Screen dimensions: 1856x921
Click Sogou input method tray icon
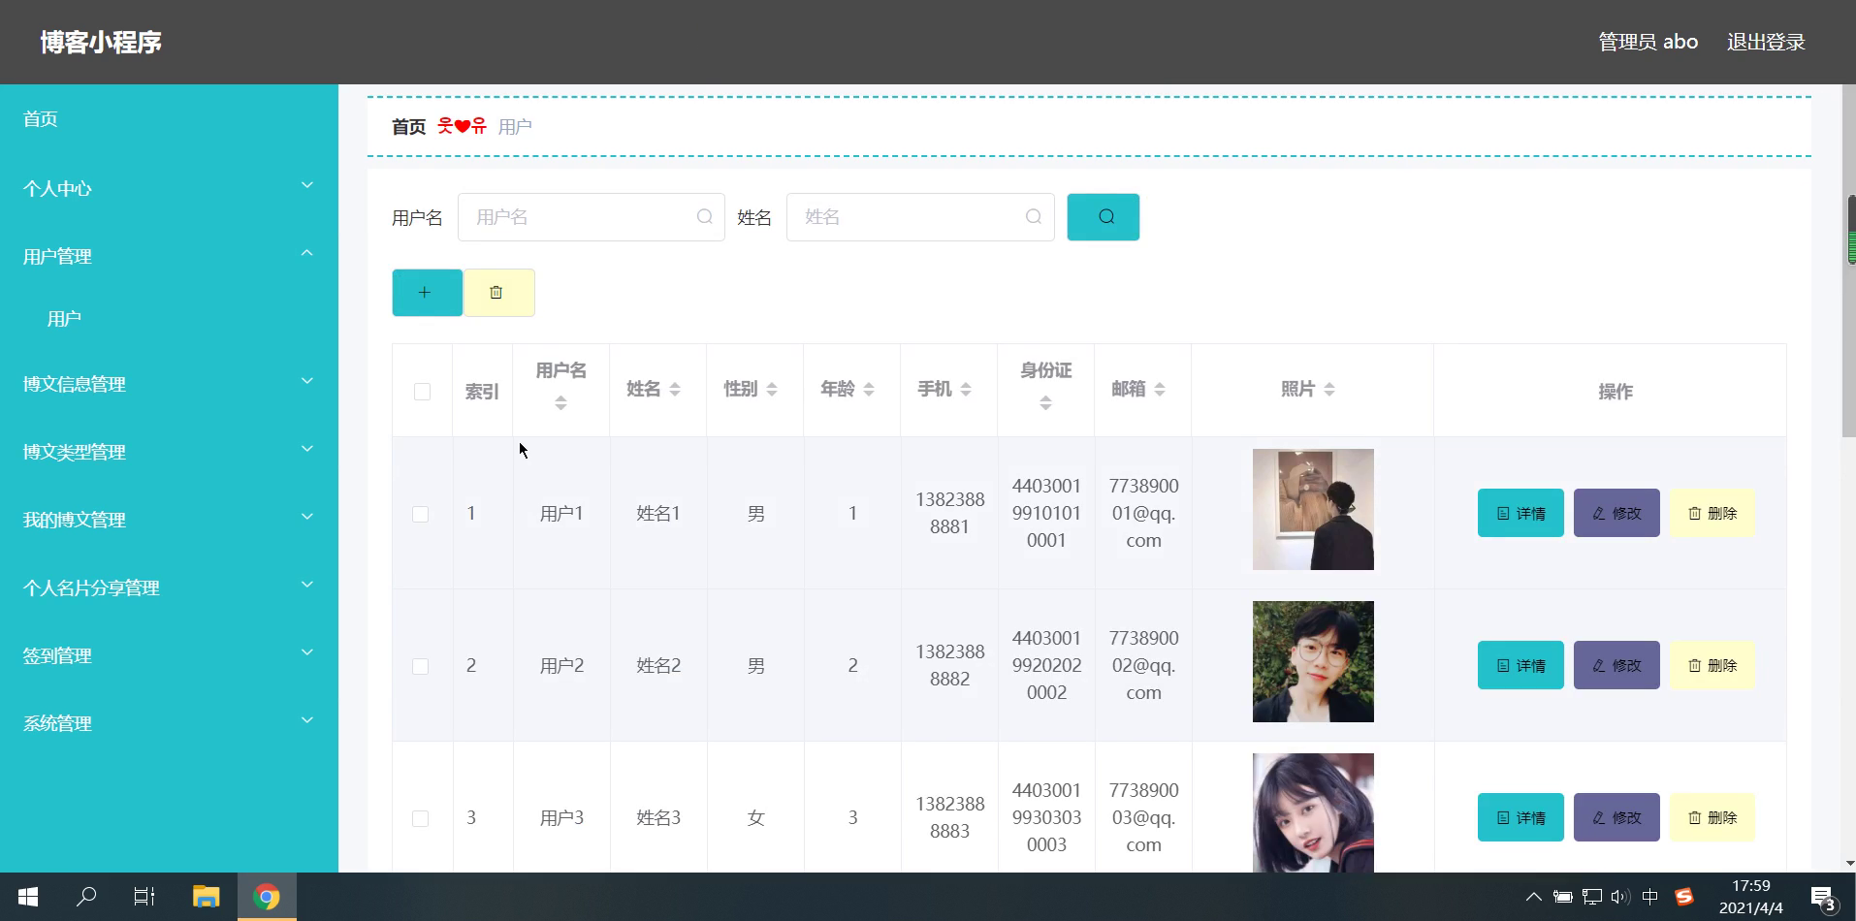[x=1684, y=897]
